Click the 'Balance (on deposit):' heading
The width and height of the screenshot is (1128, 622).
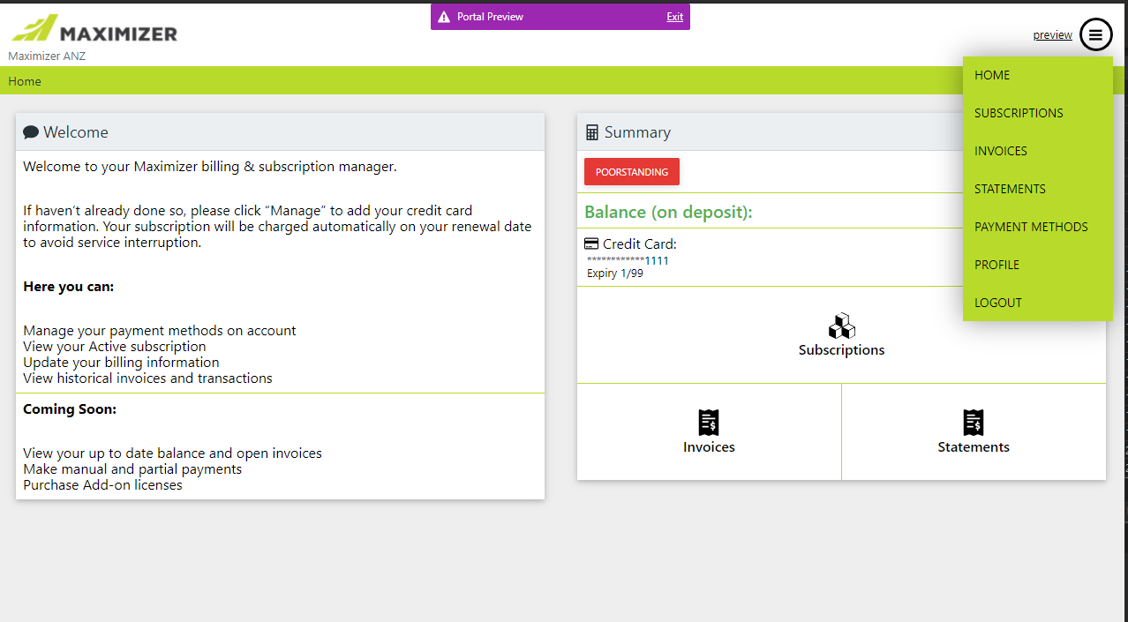click(x=668, y=213)
